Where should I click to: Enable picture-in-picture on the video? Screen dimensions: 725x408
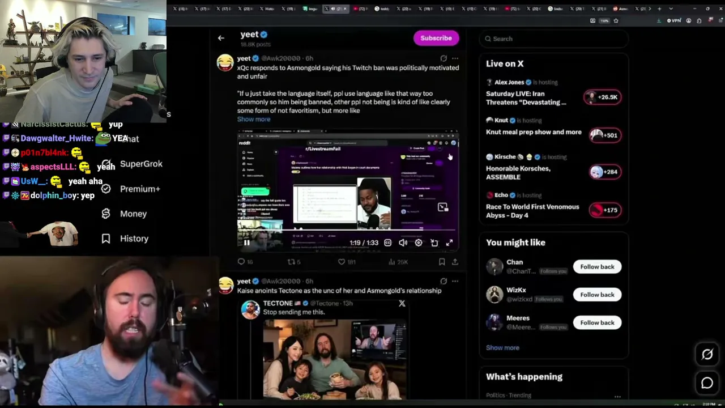pyautogui.click(x=443, y=207)
